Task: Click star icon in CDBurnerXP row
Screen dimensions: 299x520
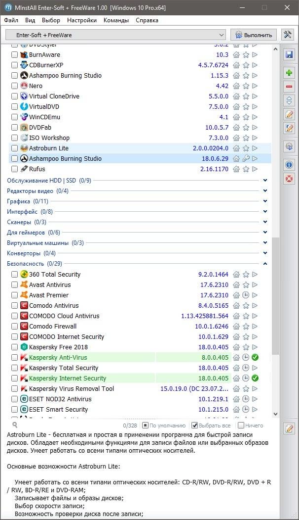Action: (246, 65)
